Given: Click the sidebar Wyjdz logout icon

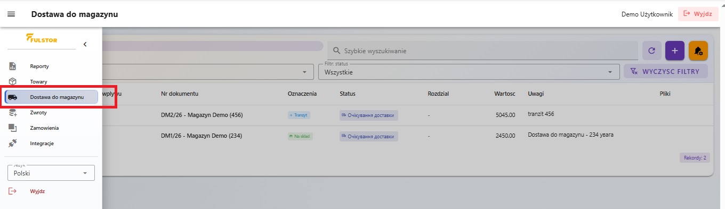Looking at the screenshot, I should tap(13, 191).
